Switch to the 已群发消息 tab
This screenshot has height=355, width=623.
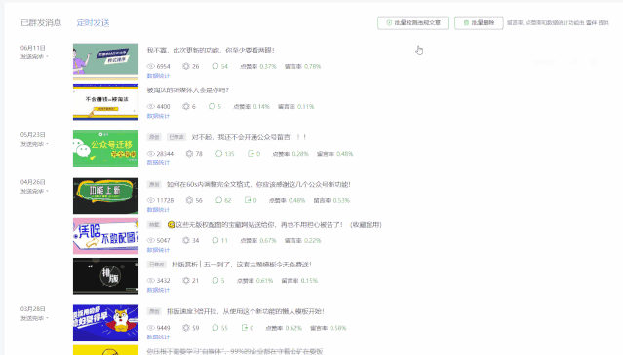[x=41, y=23]
